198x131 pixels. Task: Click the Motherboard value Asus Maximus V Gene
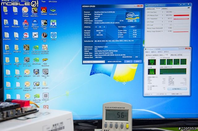coord(101,47)
